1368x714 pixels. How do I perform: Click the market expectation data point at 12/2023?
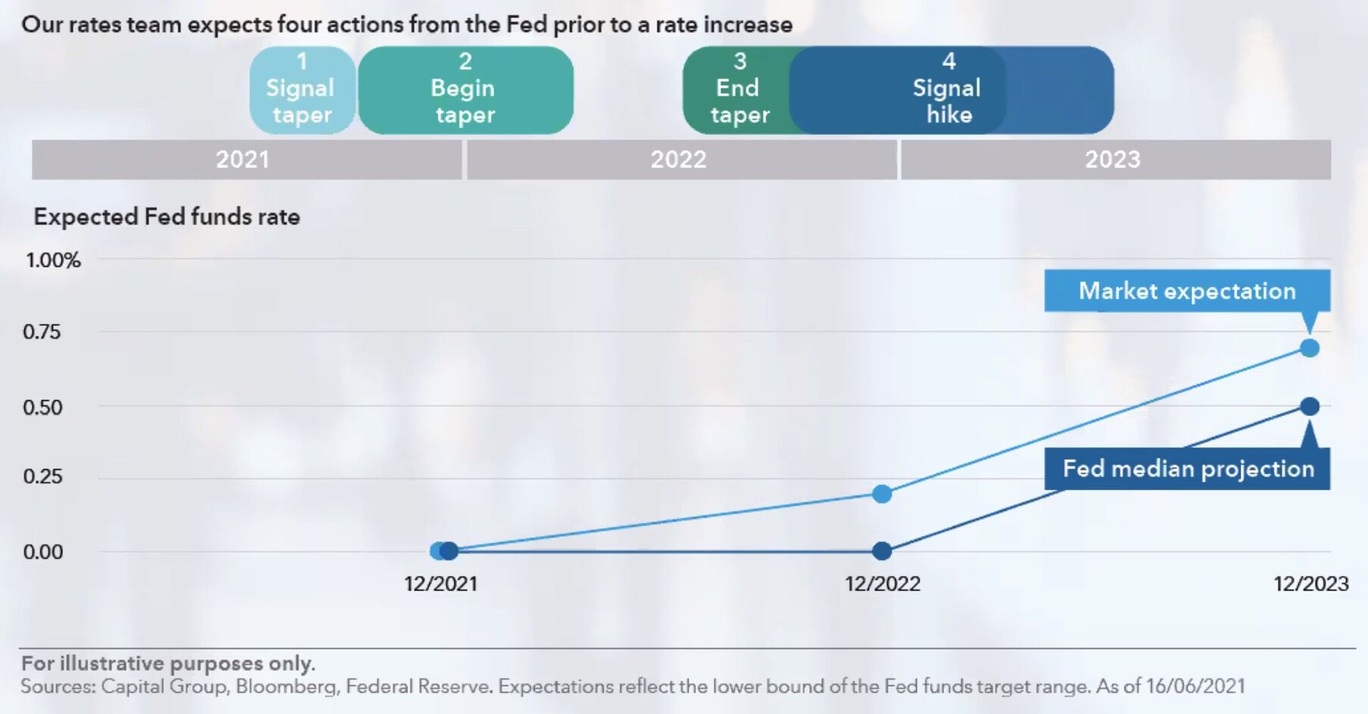pos(1309,348)
